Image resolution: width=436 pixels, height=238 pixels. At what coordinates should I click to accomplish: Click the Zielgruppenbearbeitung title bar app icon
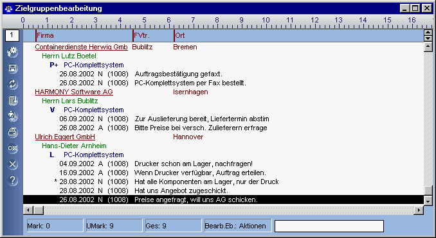point(8,8)
